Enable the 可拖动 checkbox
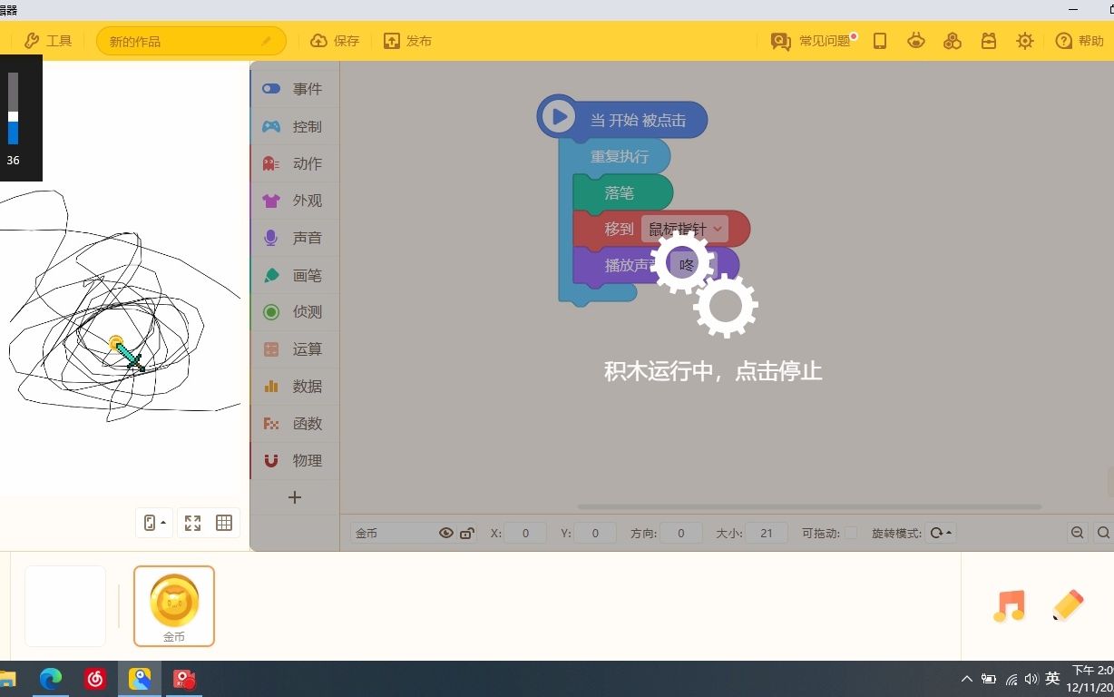 coord(850,533)
